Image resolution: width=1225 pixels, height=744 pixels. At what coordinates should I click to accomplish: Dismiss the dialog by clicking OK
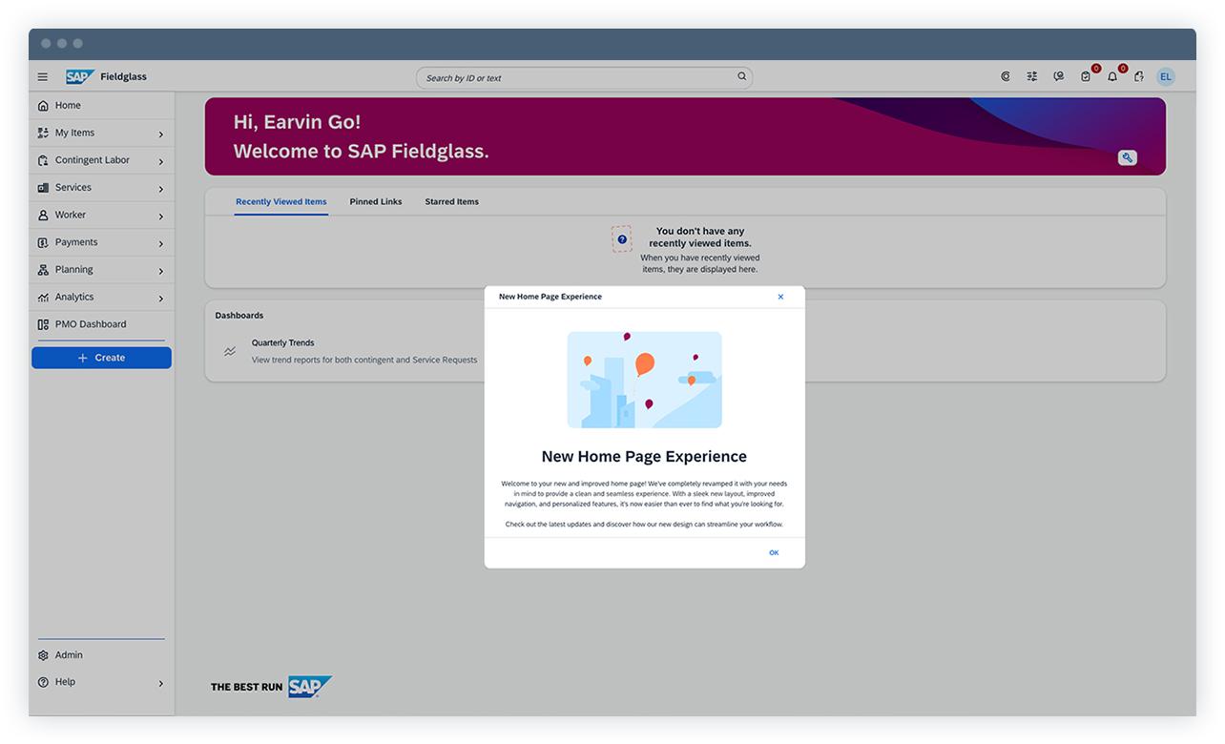click(x=774, y=551)
